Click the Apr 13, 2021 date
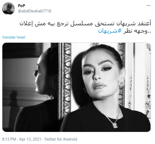Image resolution: width=155 pixels, height=144 pixels. 30,139
